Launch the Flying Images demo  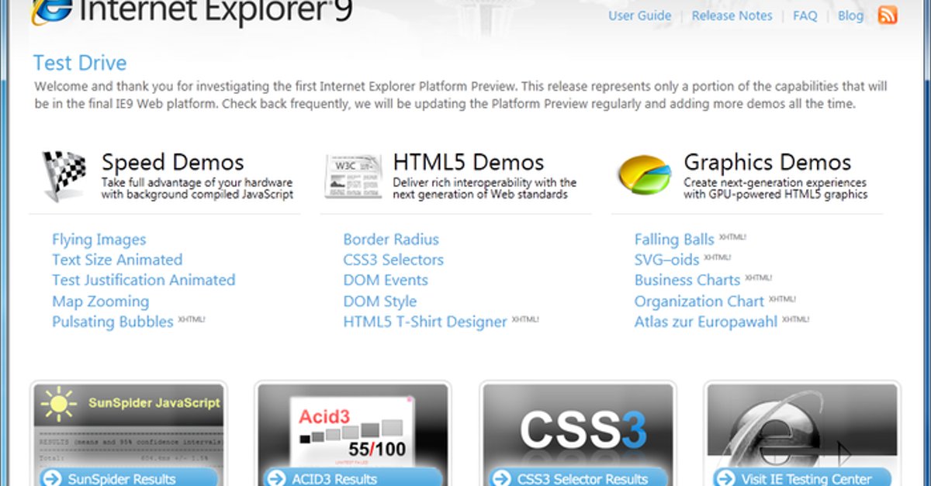(99, 240)
